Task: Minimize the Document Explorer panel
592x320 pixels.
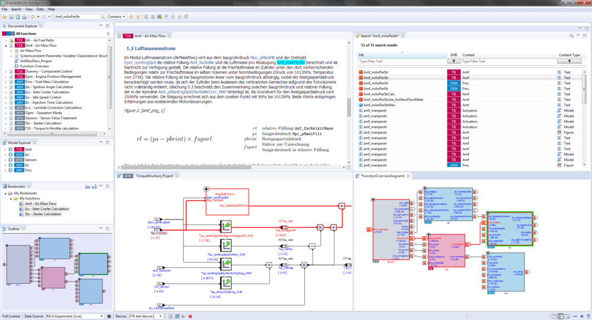Action: [x=101, y=25]
